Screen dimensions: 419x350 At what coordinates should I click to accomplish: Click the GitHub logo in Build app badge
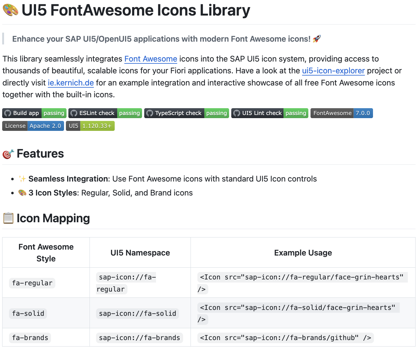(8, 113)
